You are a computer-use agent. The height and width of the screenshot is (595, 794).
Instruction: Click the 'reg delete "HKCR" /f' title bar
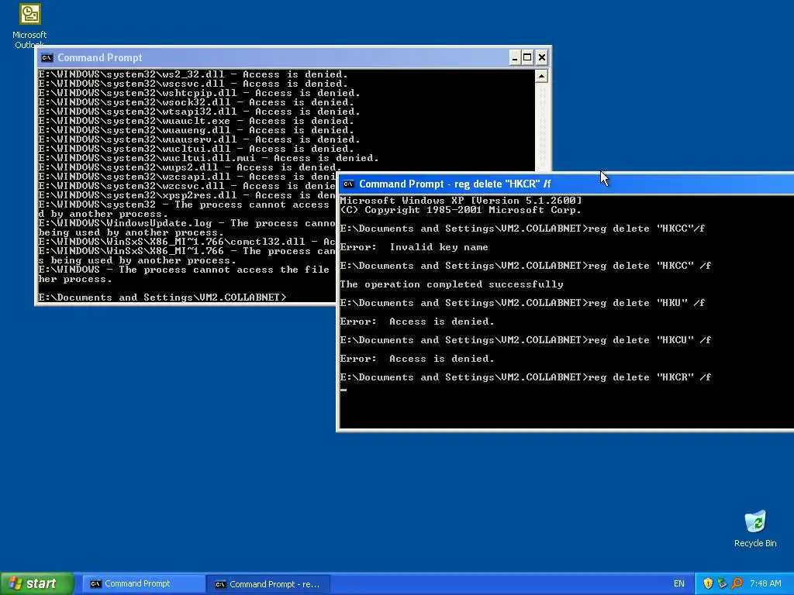pyautogui.click(x=566, y=184)
